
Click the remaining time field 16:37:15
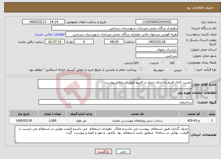[x=55, y=42]
